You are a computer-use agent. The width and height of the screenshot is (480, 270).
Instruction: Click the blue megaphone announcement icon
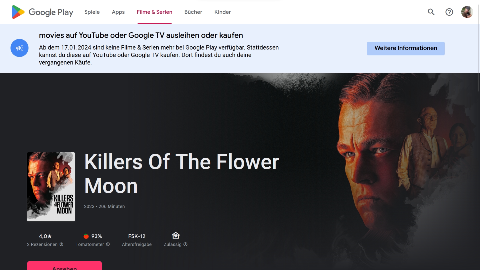19,48
